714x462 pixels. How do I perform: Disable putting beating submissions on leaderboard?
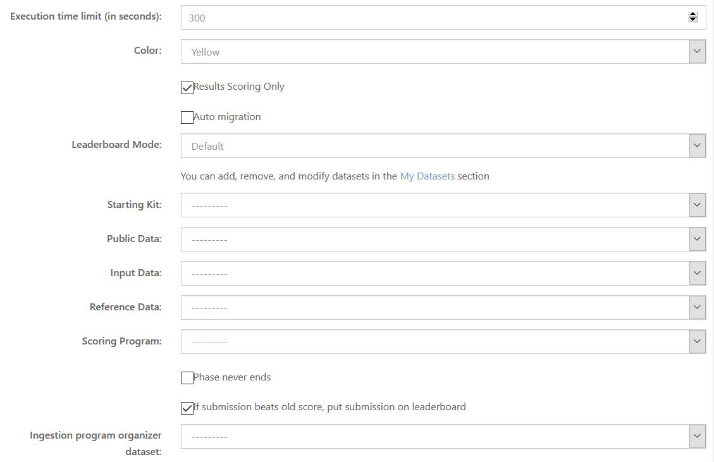click(x=187, y=408)
